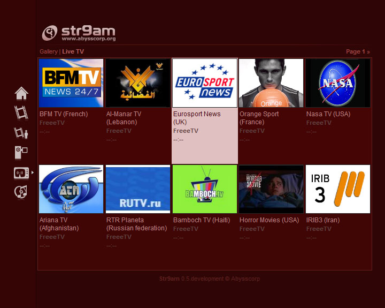Click the Ariana TV (Afghanistan) title
Image resolution: width=385 pixels, height=308 pixels.
59,224
